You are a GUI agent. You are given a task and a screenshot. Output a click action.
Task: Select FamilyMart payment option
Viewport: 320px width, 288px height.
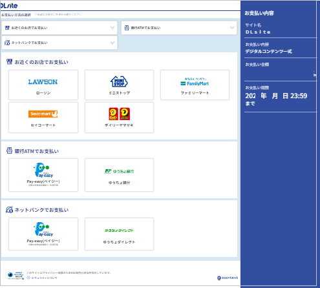point(195,85)
